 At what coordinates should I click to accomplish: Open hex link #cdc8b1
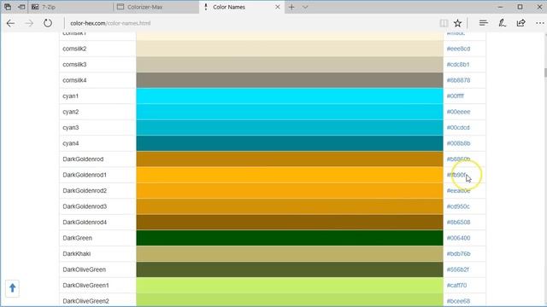(458, 65)
